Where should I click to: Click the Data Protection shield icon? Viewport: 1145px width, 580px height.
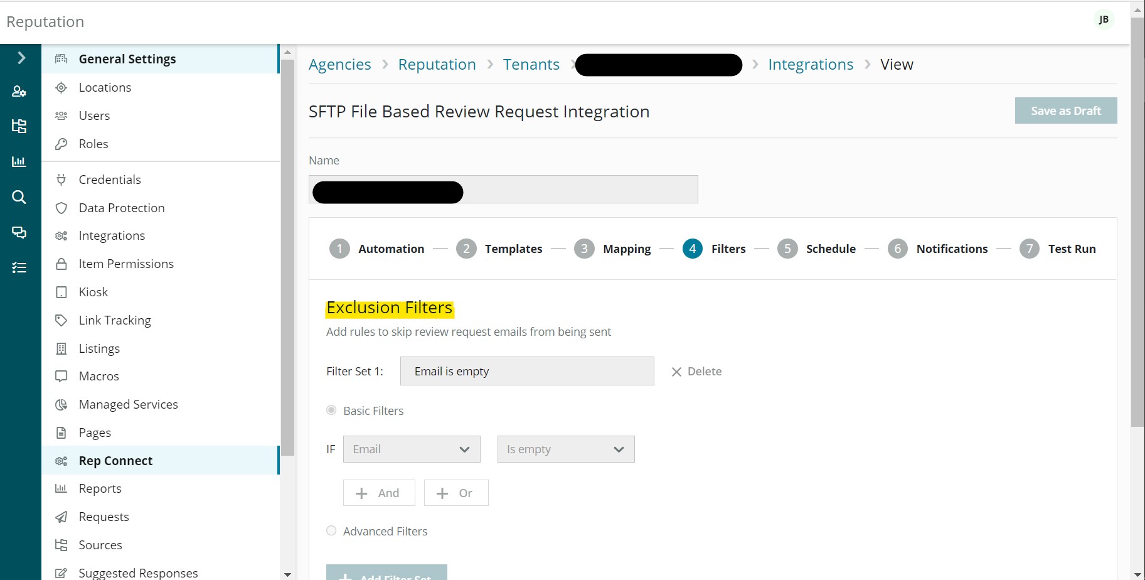pyautogui.click(x=61, y=208)
